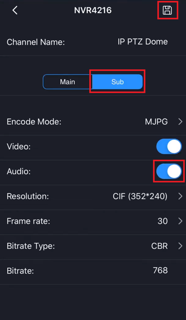186x320 pixels.
Task: Toggle the Video switch off
Action: point(169,146)
